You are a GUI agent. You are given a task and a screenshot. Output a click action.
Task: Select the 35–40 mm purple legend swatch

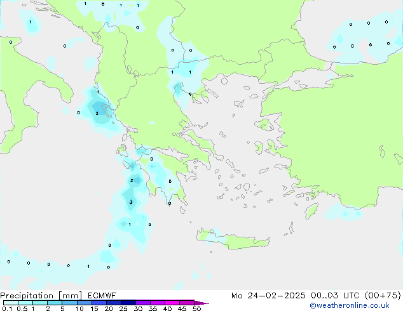click(158, 303)
